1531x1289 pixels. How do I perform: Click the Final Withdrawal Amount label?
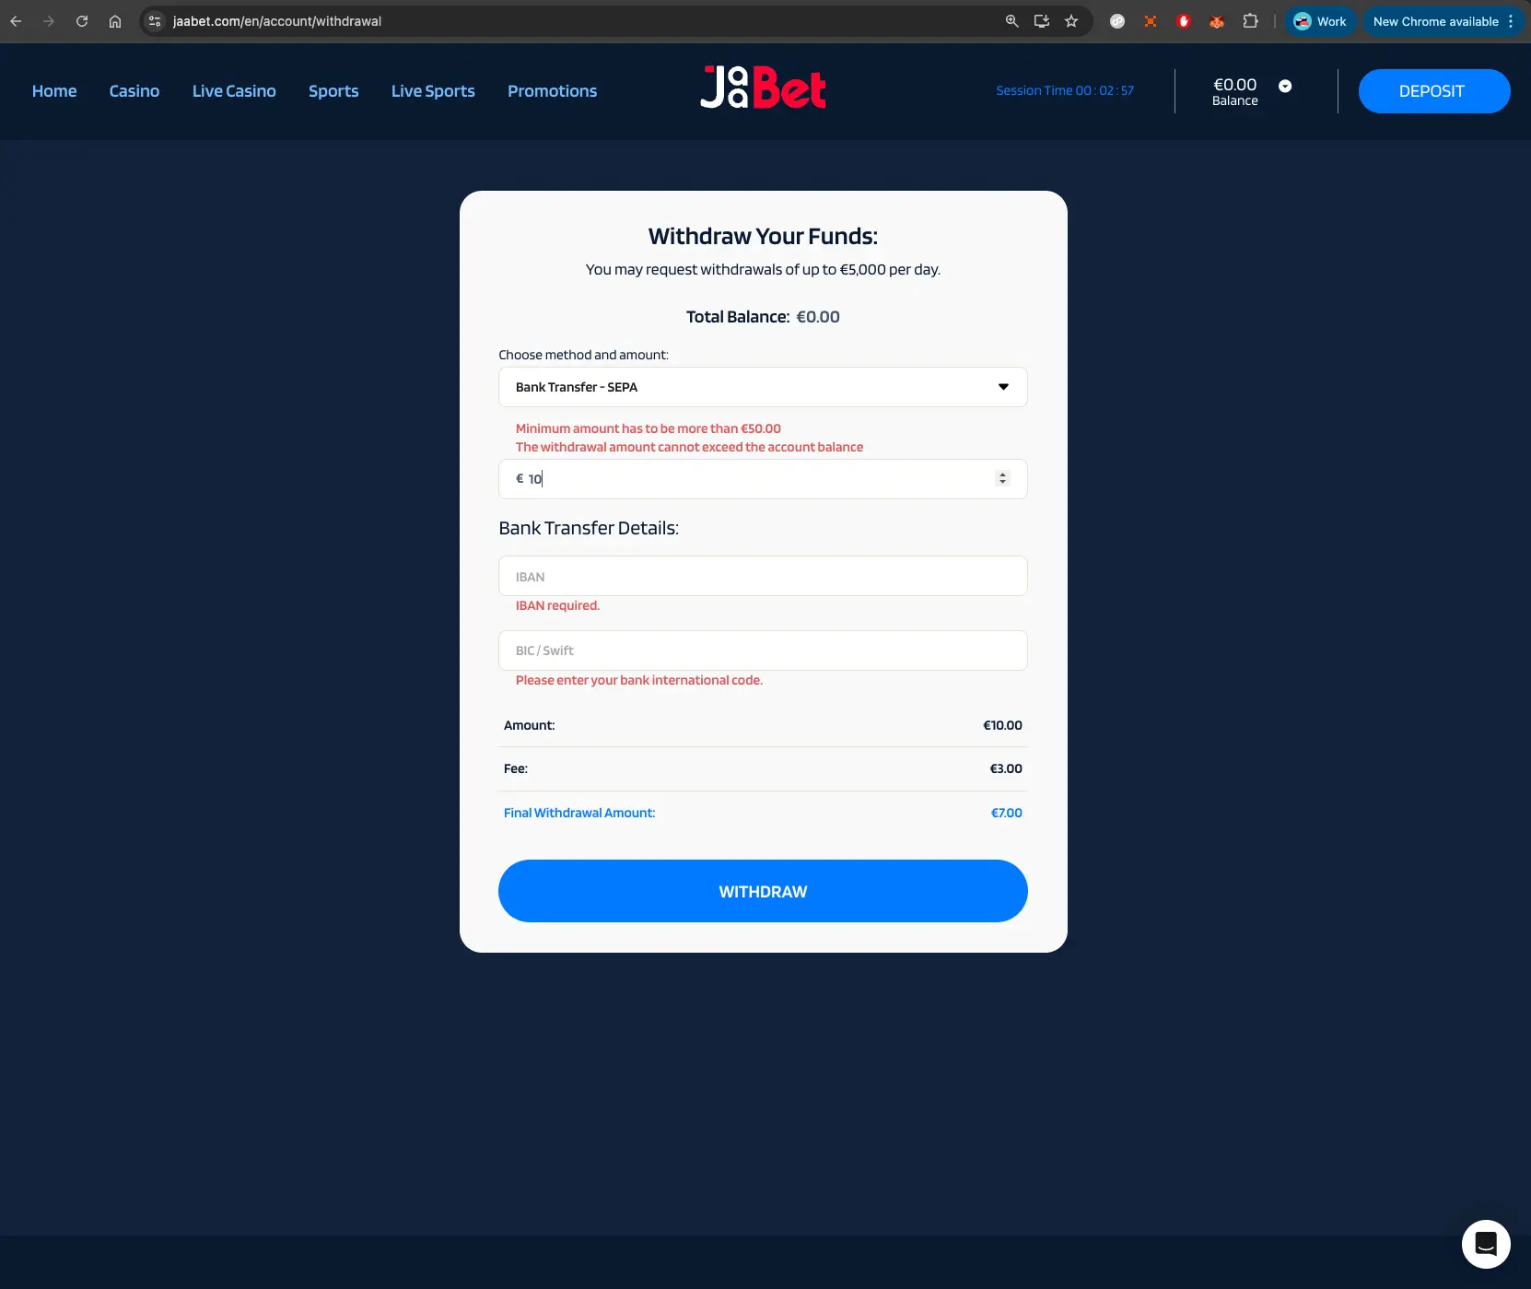pos(579,813)
